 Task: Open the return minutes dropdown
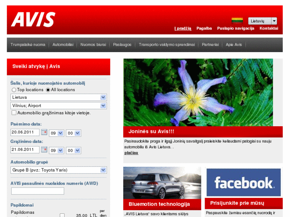73,151
